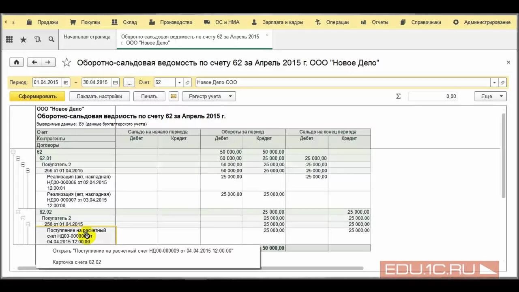Navigate back with the left arrow
Viewport: 519px width, 292px height.
(x=34, y=62)
